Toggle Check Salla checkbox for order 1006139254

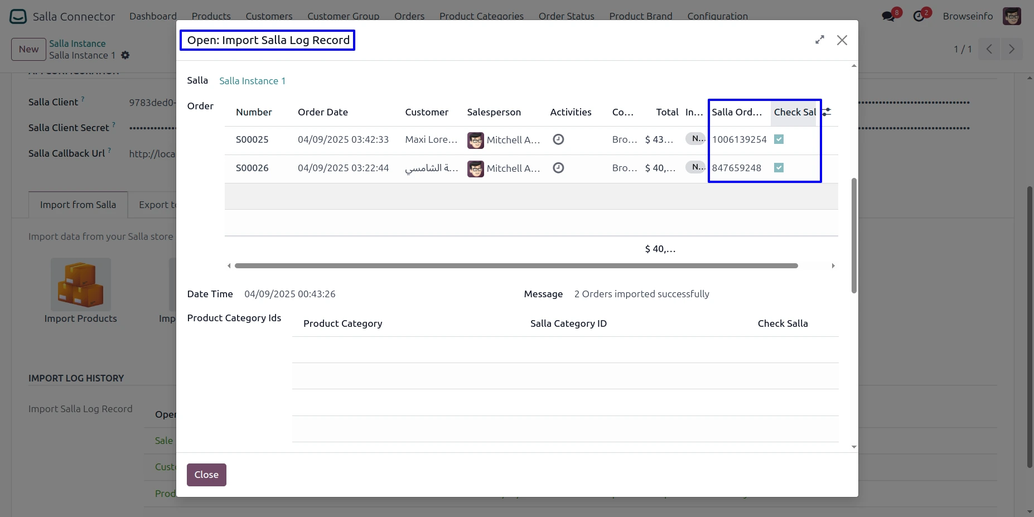point(779,139)
